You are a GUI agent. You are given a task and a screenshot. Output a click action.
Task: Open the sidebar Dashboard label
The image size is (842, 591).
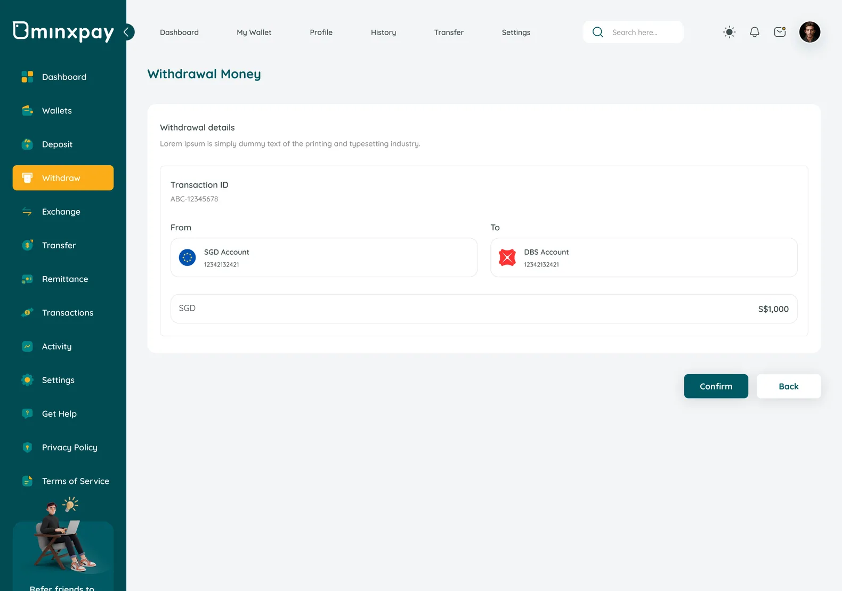pyautogui.click(x=64, y=77)
